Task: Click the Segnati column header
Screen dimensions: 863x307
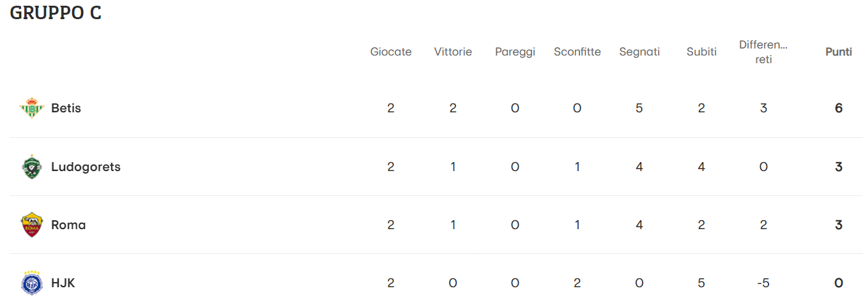Action: (x=639, y=52)
